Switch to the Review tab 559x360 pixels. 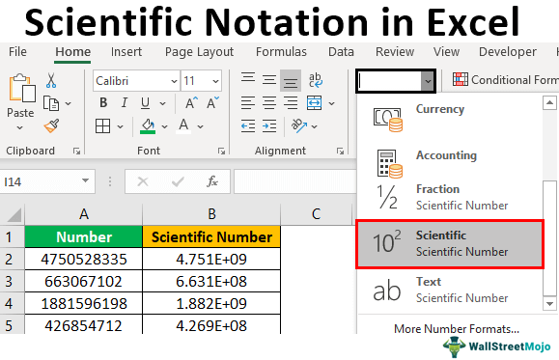pos(395,52)
